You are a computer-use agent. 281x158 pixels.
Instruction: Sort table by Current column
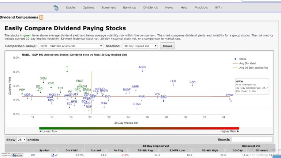click(96, 150)
